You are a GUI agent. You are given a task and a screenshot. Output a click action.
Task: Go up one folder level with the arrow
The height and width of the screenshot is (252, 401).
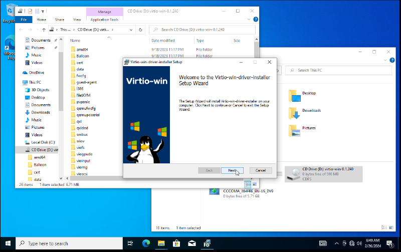tap(44, 30)
